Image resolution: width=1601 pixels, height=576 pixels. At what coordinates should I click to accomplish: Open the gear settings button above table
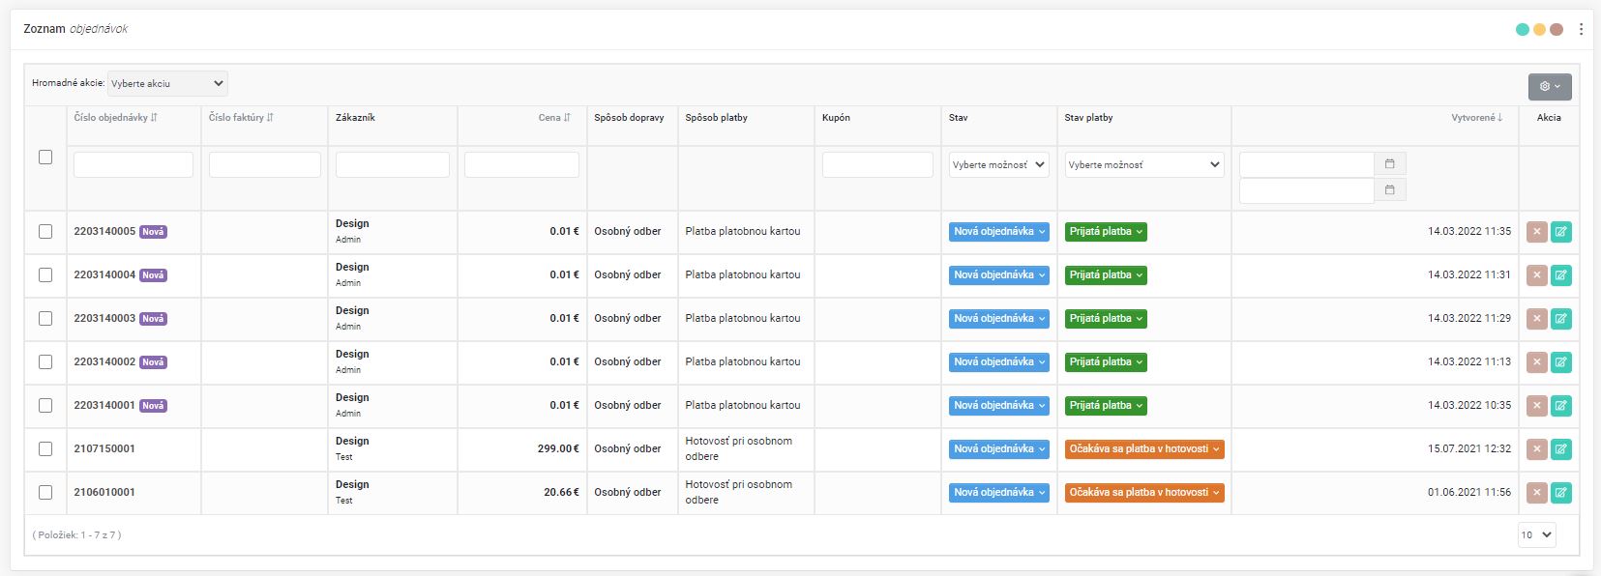[1550, 86]
